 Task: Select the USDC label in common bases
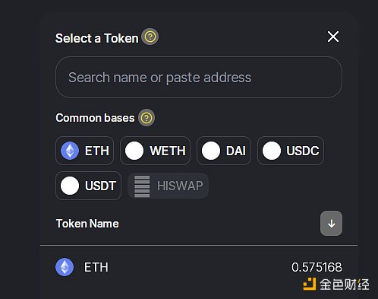(303, 151)
